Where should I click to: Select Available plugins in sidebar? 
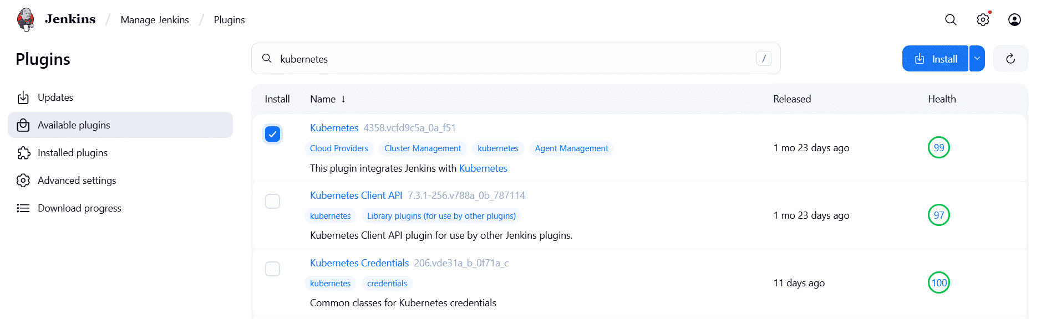(x=120, y=125)
